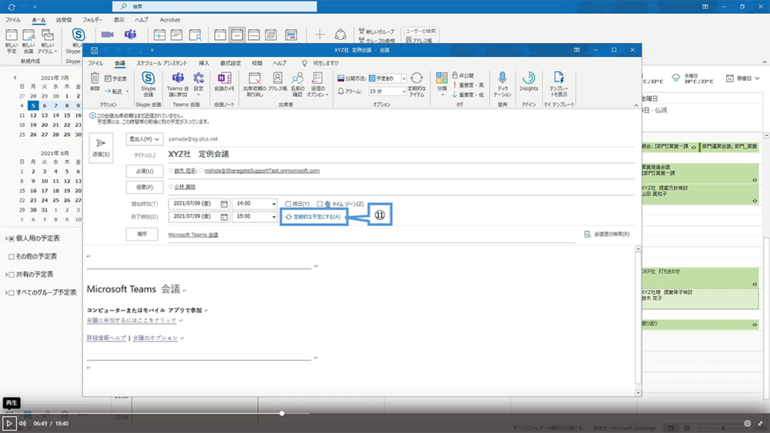This screenshot has width=770, height=433.
Task: Start Dictation microphone icon
Action: 502,78
